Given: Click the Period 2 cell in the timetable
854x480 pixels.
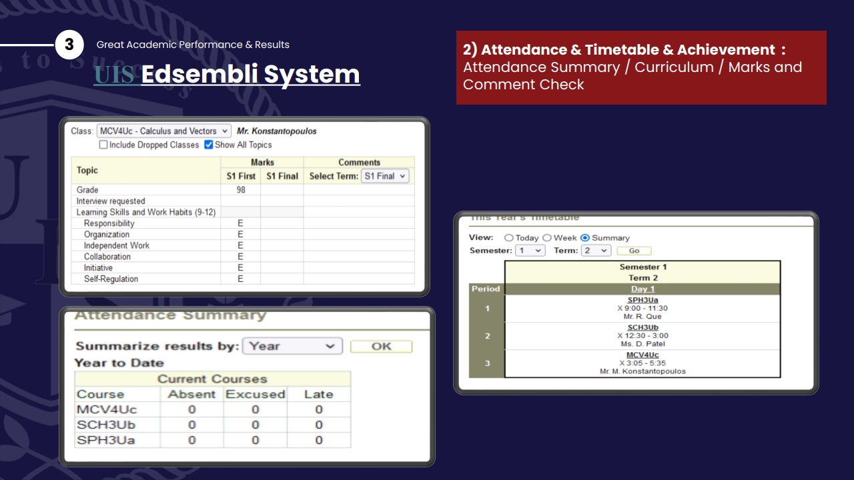Looking at the screenshot, I should pyautogui.click(x=487, y=336).
